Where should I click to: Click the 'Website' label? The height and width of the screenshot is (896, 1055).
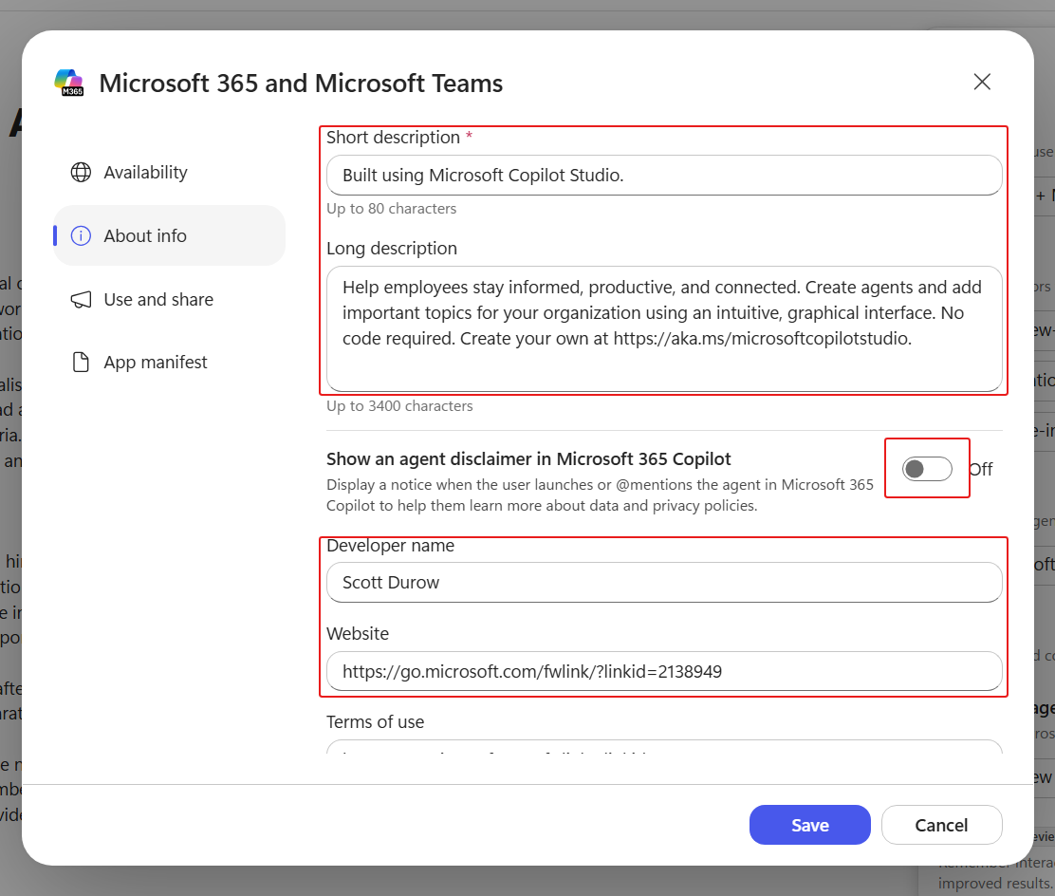[358, 633]
